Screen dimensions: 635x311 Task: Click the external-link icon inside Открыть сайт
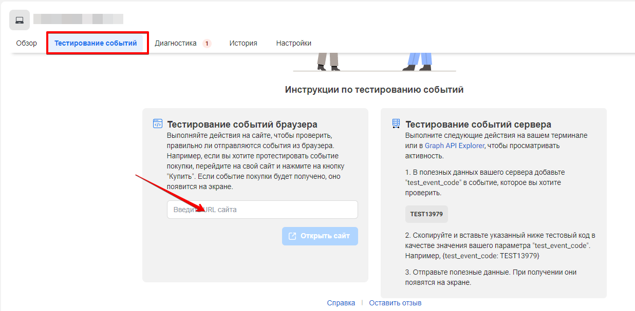[292, 236]
